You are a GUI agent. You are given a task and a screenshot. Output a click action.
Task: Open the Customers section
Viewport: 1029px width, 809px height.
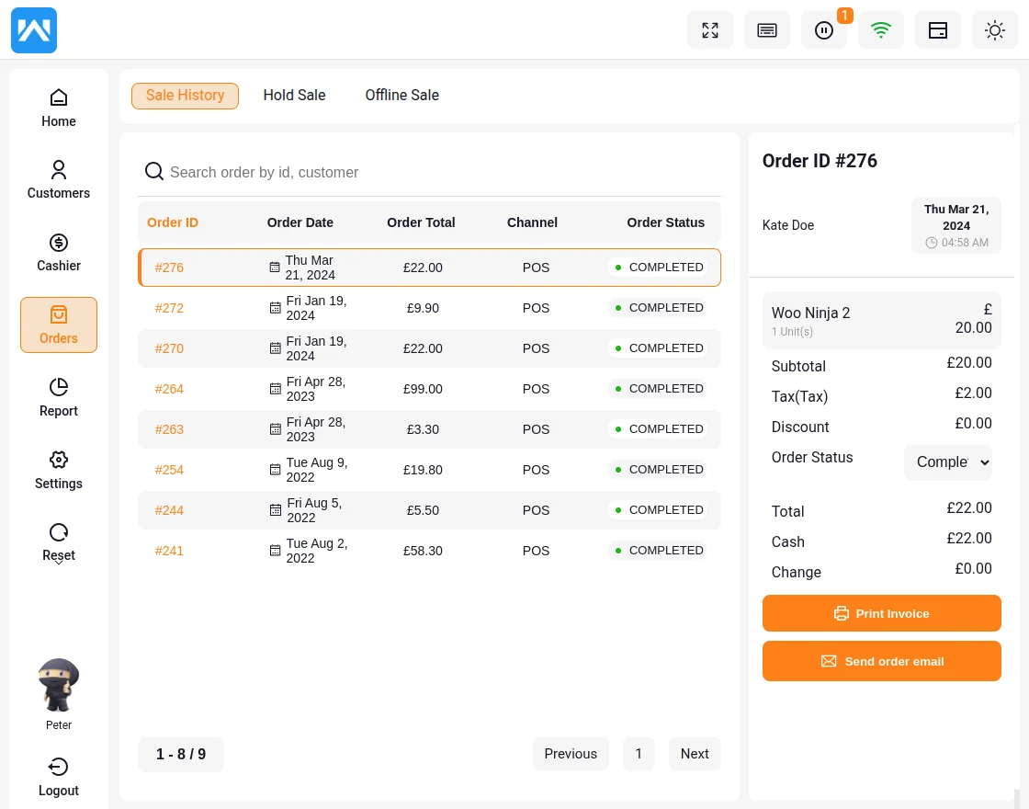pos(59,180)
